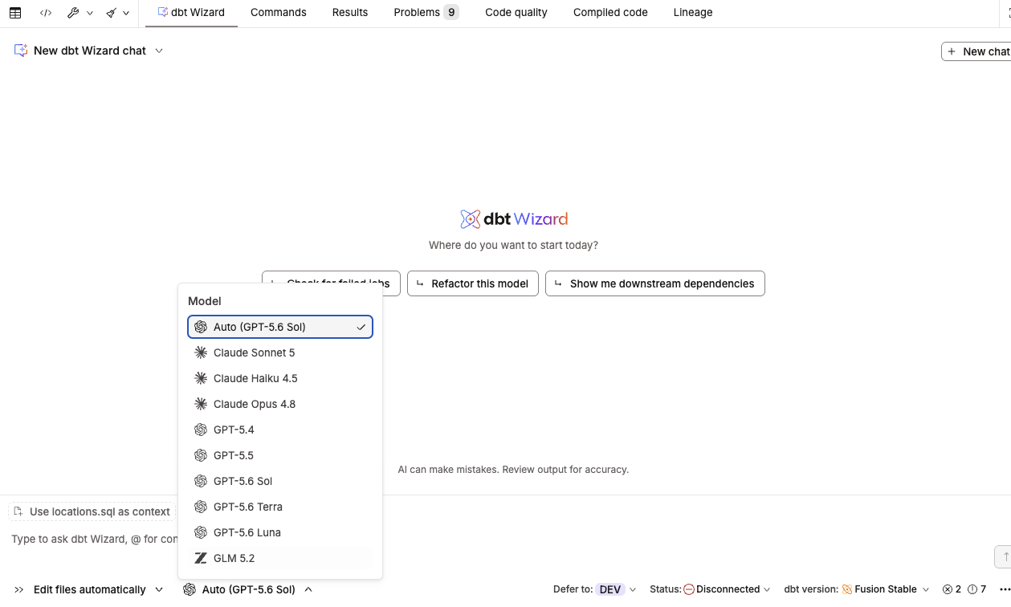Screen dimensions: 1011x607
Task: Click 'AI can make mistakes' disclaimer text
Action: (513, 470)
